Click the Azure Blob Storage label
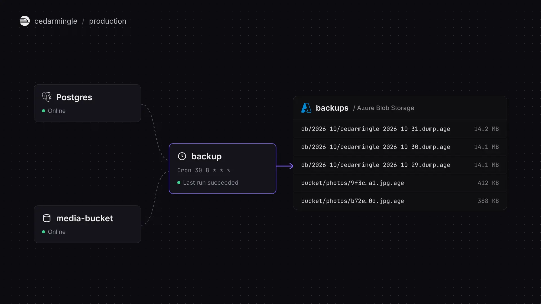 point(385,108)
